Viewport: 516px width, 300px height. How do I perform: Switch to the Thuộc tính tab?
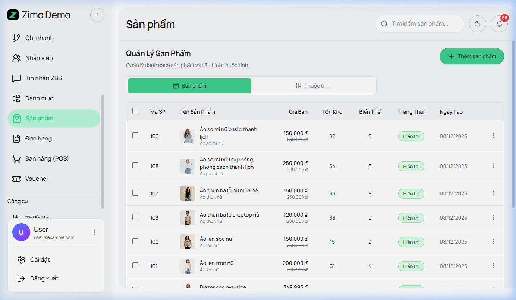313,86
